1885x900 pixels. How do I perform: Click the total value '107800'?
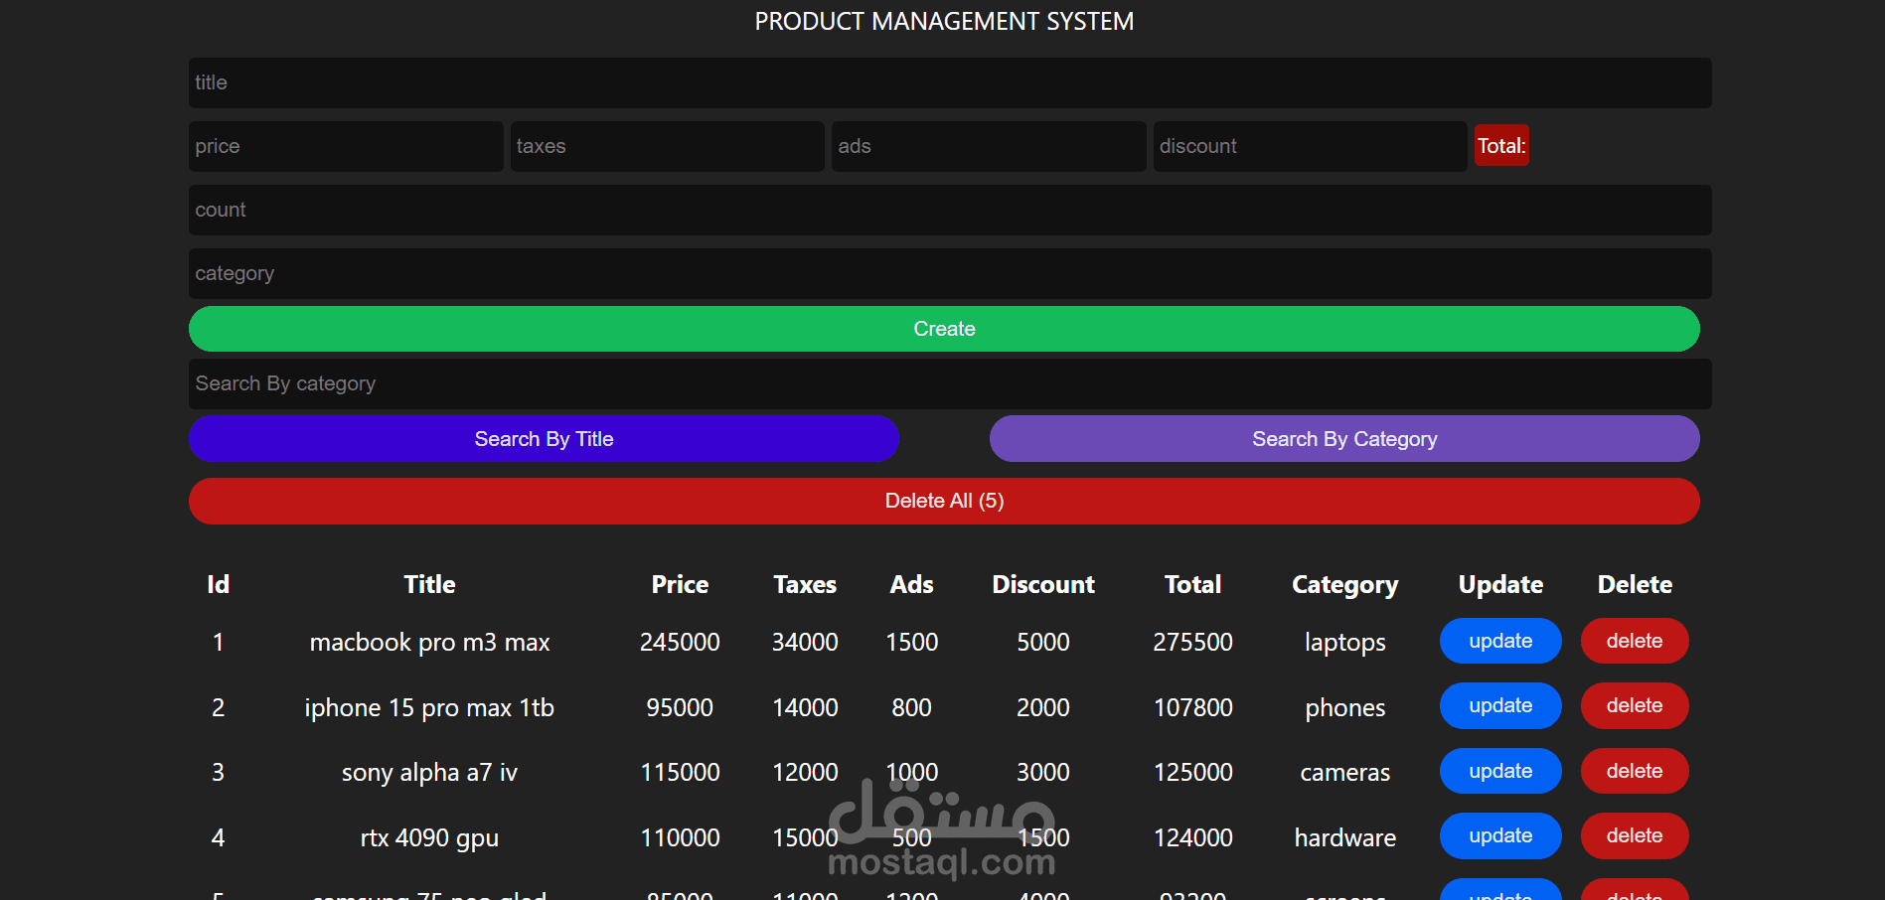[x=1192, y=707]
